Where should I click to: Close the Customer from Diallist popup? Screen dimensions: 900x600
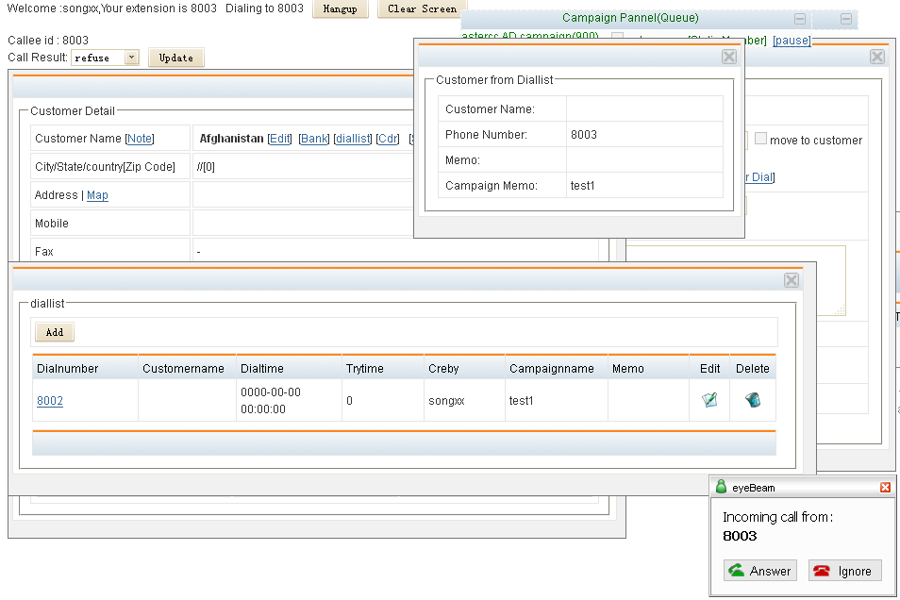pyautogui.click(x=729, y=57)
